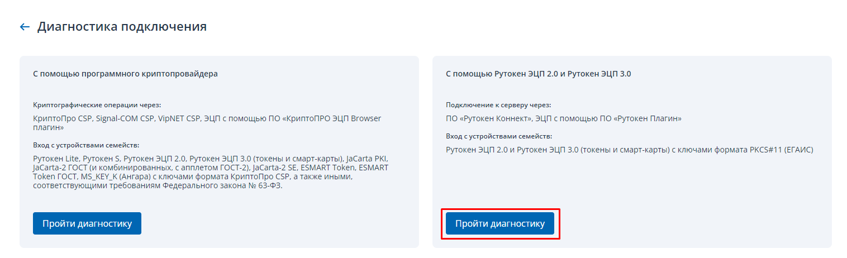Click the «Диагностика подключения» page title
The height and width of the screenshot is (258, 847).
click(122, 27)
